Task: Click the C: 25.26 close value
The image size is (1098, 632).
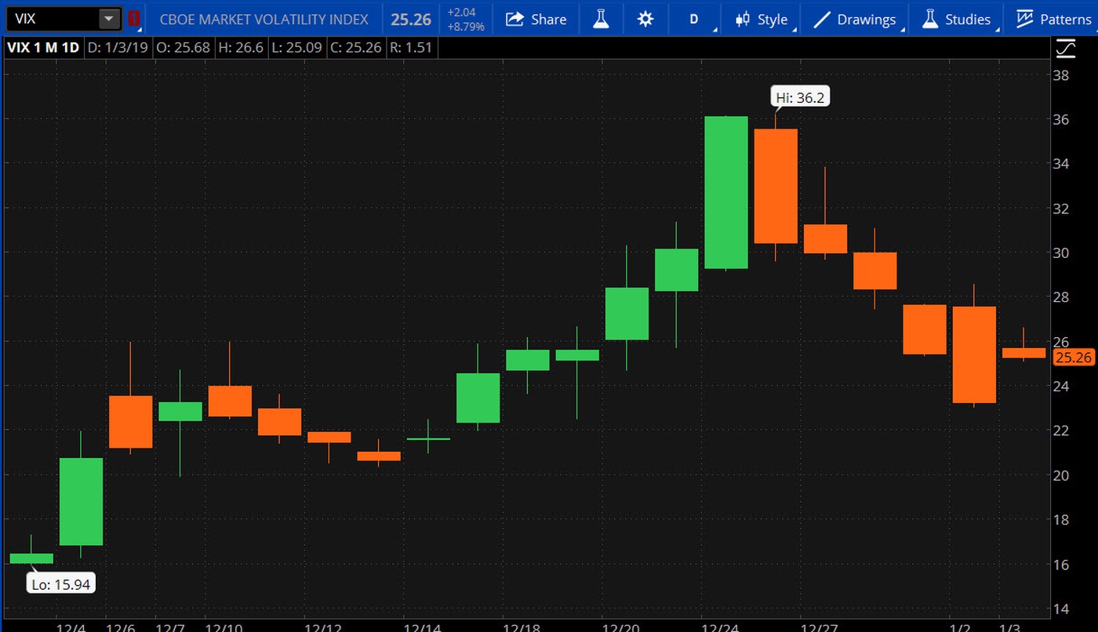Action: (355, 47)
